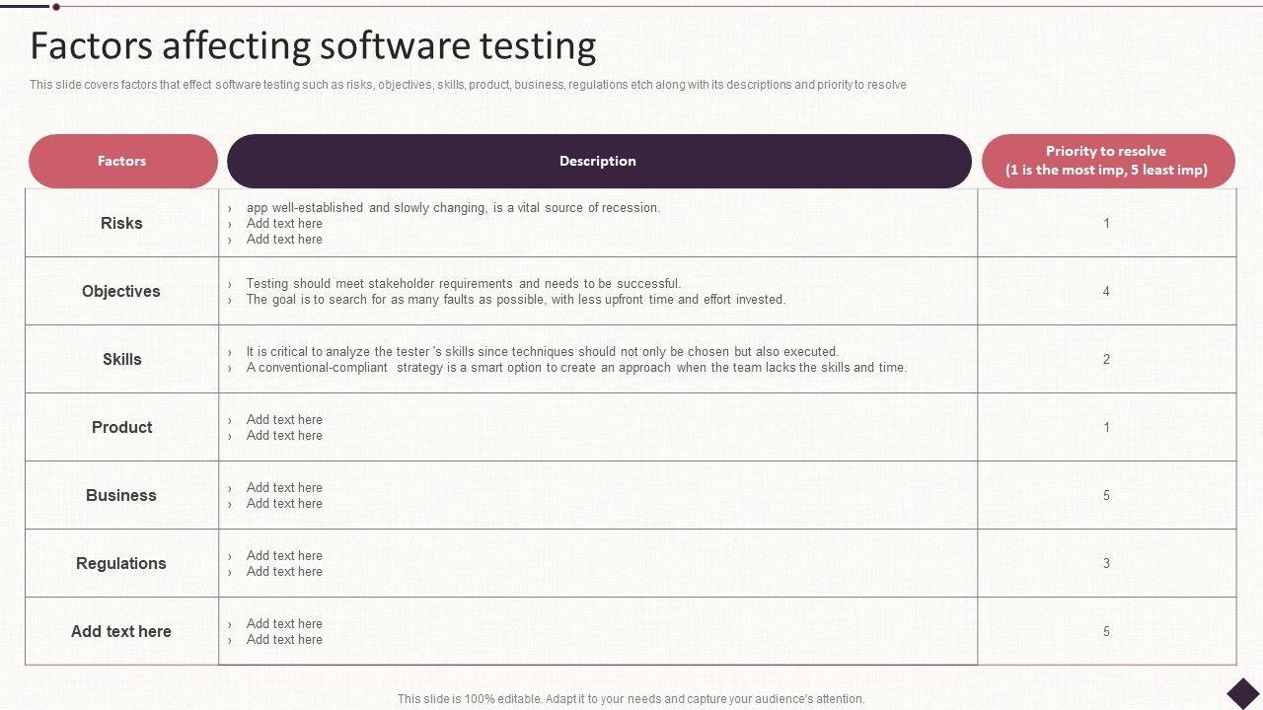Screen dimensions: 1263x710
Task: Click the Product row label
Action: tap(121, 427)
